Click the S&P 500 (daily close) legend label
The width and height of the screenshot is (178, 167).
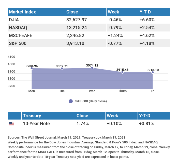click(91, 101)
